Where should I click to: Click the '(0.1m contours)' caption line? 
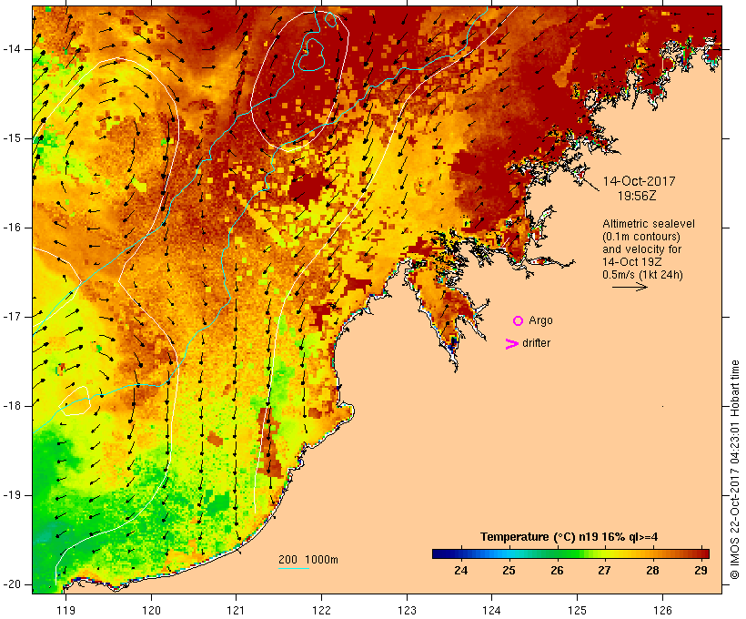(x=641, y=237)
